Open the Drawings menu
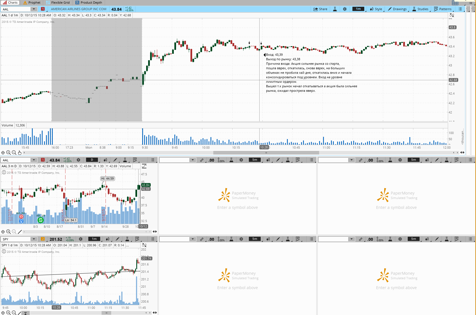Screen dimensions: 476x315 coord(397,9)
